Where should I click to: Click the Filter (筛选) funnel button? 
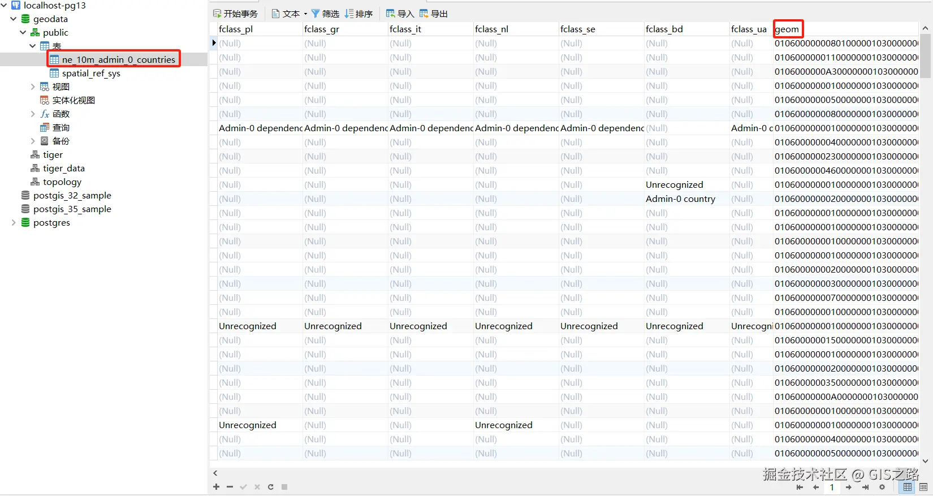325,14
